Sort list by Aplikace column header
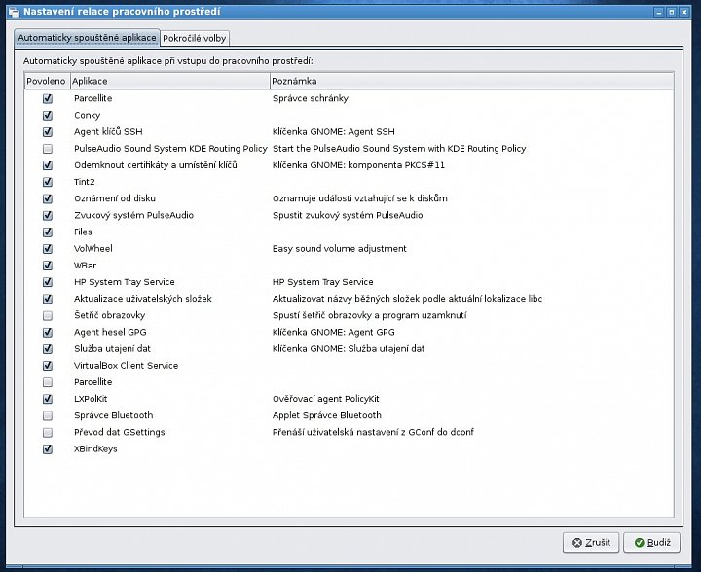The image size is (701, 572). click(x=169, y=81)
